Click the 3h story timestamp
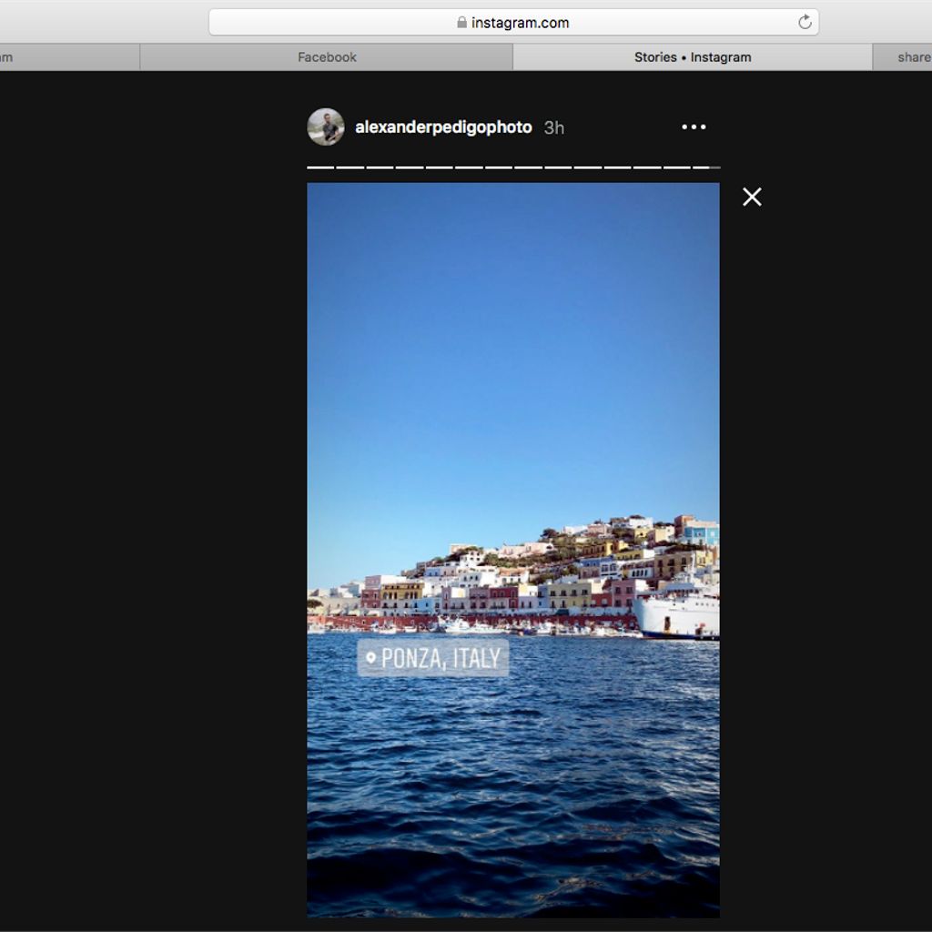The width and height of the screenshot is (932, 932). click(x=554, y=128)
